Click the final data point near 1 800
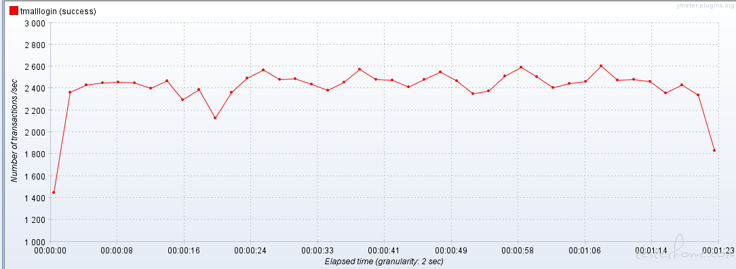 (x=714, y=150)
